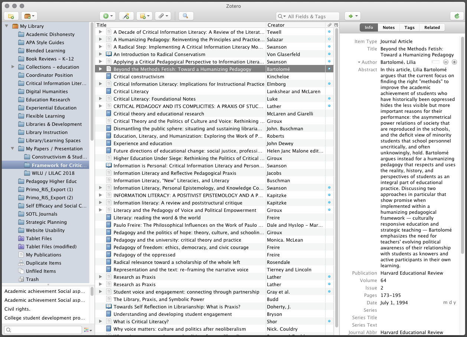Screen dimensions: 467x337
Task: Click the tag filter search field
Action: [x=43, y=330]
